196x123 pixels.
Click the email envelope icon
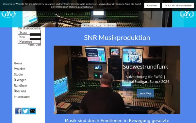[x=33, y=111]
